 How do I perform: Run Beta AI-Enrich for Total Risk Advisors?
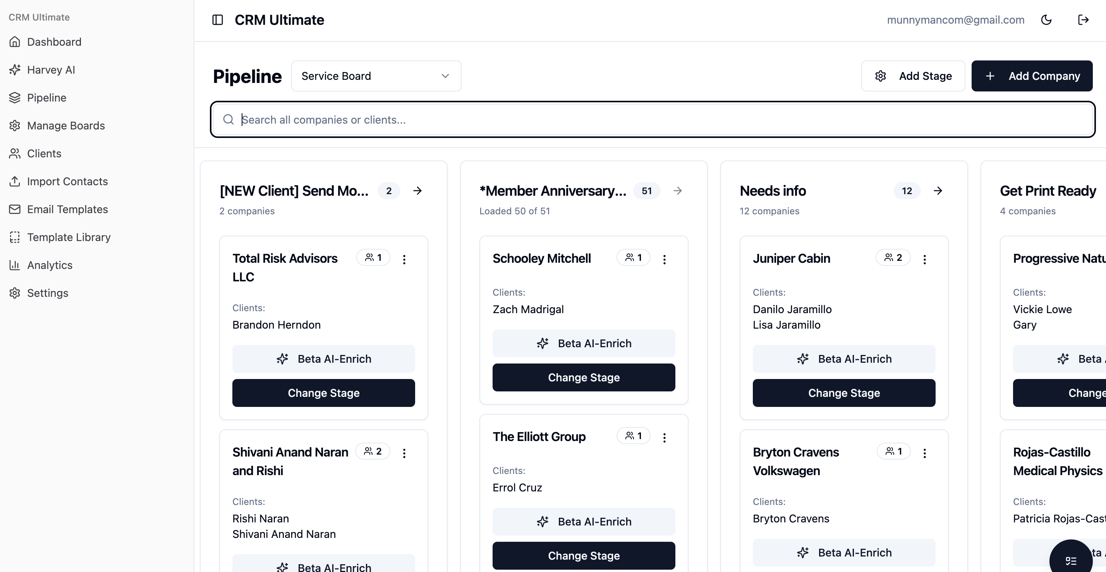click(x=324, y=359)
